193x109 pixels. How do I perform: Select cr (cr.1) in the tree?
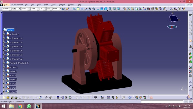pos(13,75)
